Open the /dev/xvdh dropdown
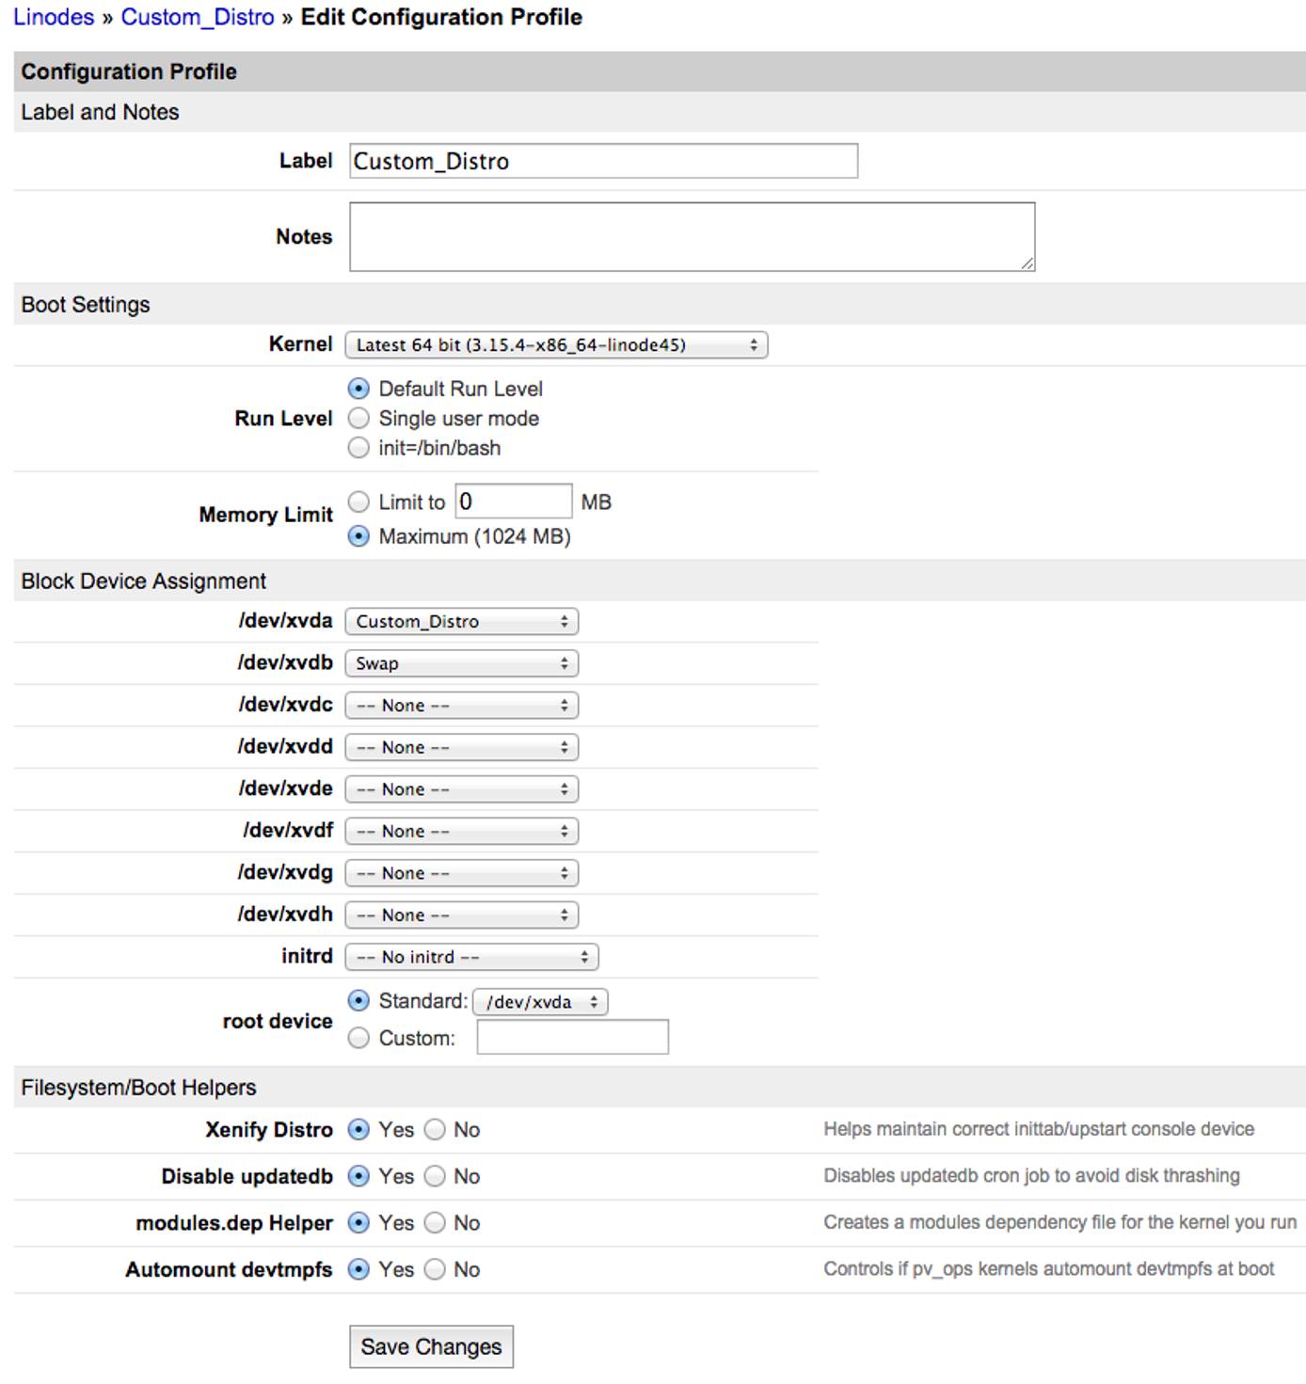Viewport: 1306px width, 1384px height. click(460, 914)
